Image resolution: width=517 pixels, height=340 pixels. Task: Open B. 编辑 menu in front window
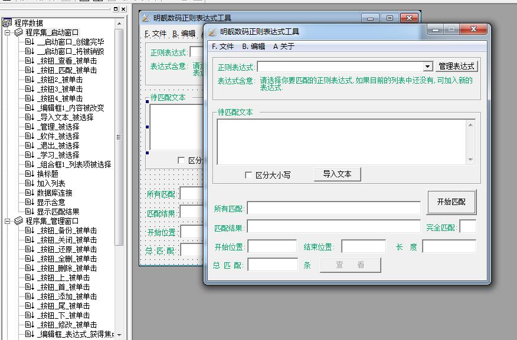tap(253, 47)
